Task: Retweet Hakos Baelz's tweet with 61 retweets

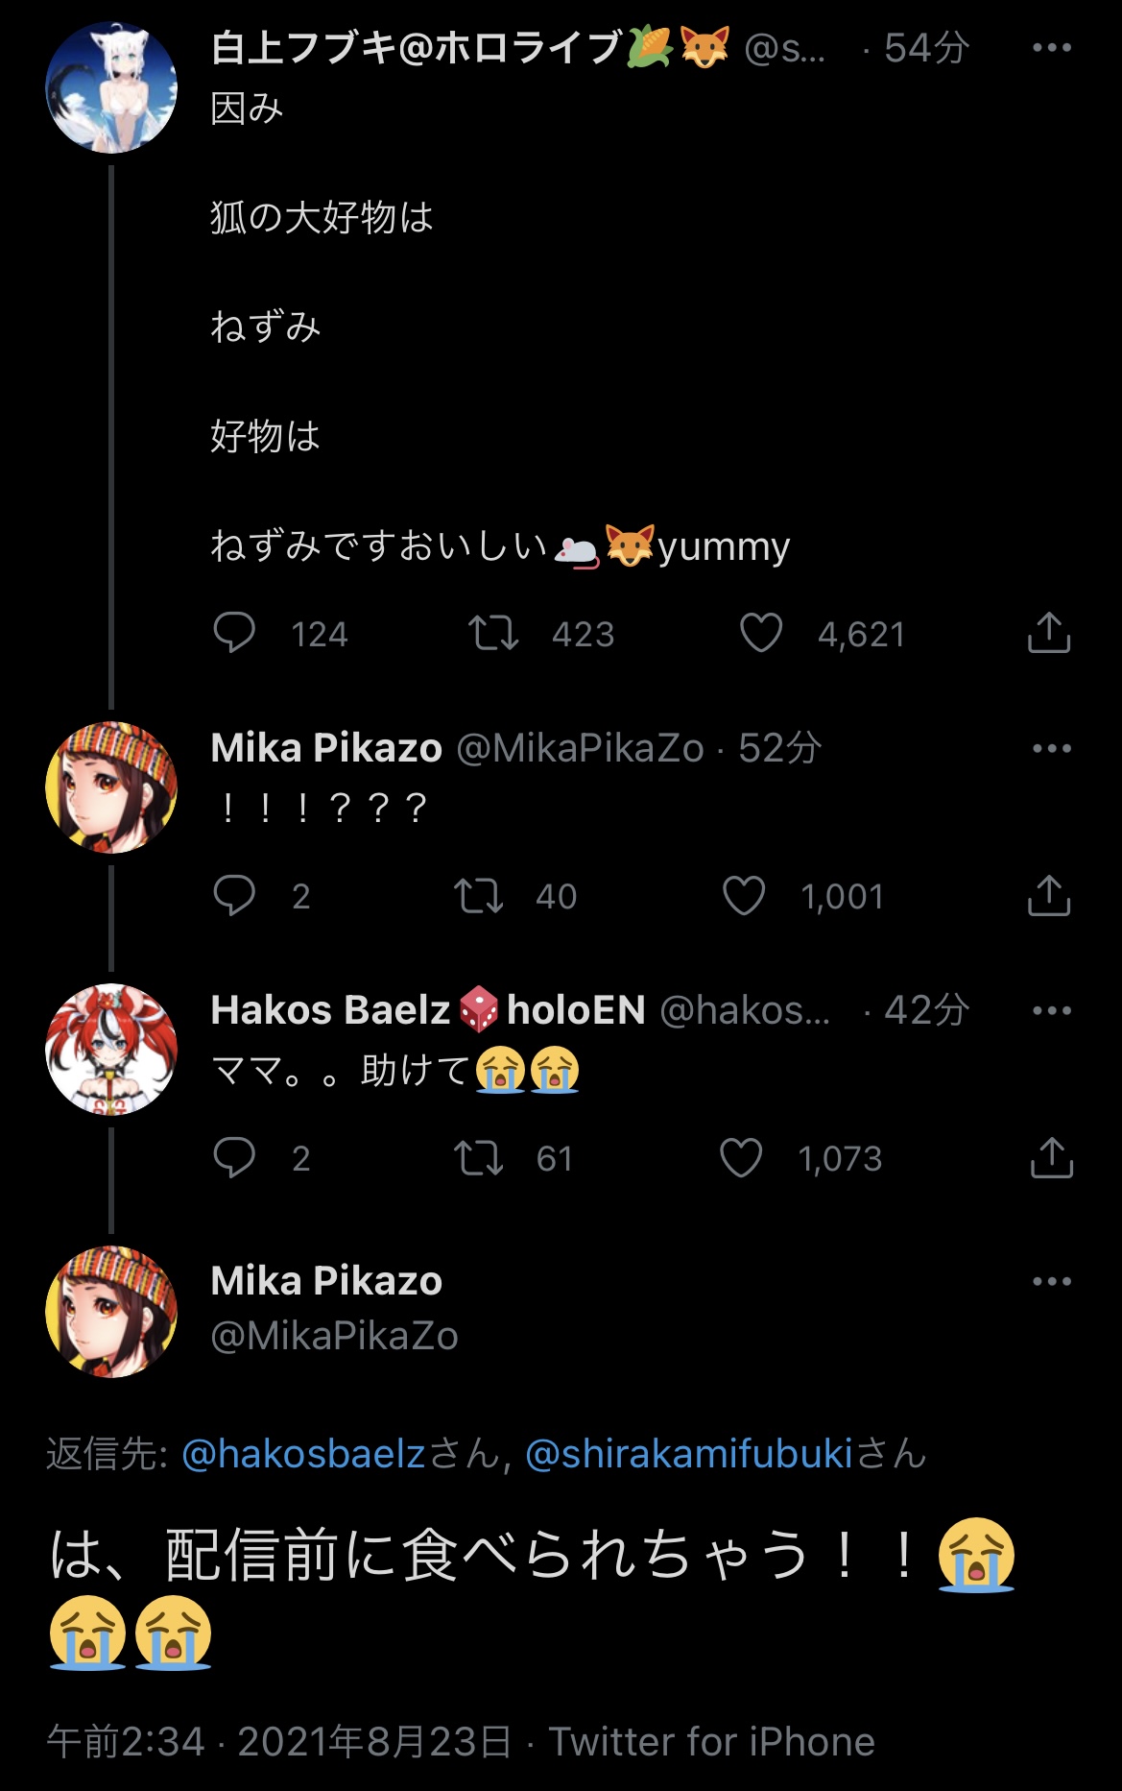Action: [478, 1158]
